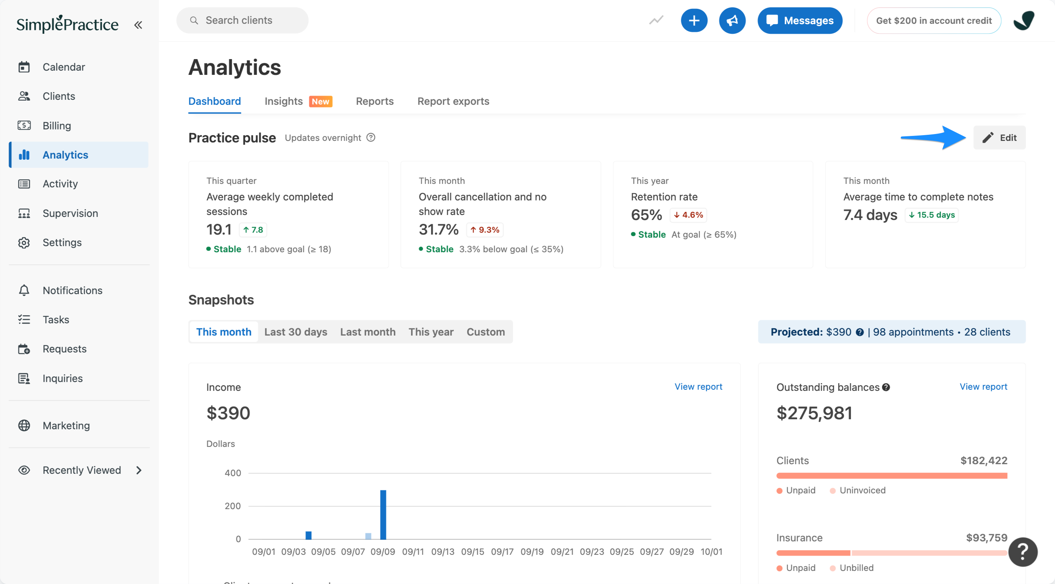This screenshot has height=584, width=1055.
Task: Open the megaphone announcements button
Action: [732, 20]
